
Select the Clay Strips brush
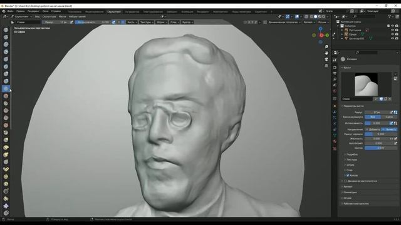click(6, 52)
